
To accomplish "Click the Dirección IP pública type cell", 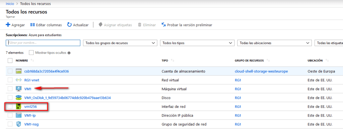I will coord(177,116).
